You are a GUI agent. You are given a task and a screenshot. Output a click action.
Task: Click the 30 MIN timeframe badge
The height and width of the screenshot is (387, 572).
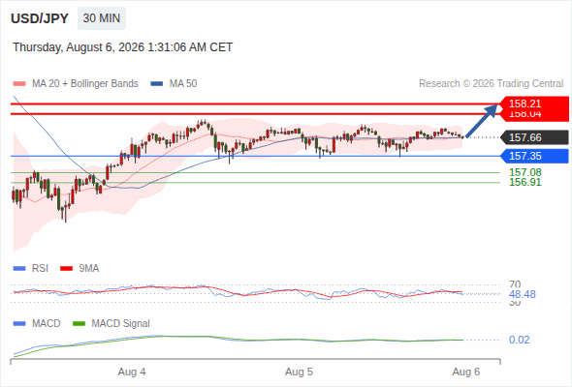102,18
